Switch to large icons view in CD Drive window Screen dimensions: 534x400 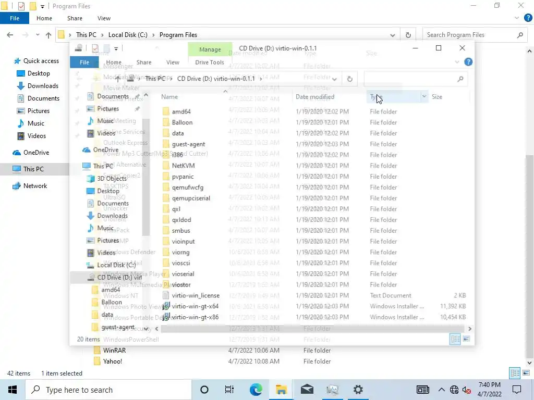(x=466, y=339)
